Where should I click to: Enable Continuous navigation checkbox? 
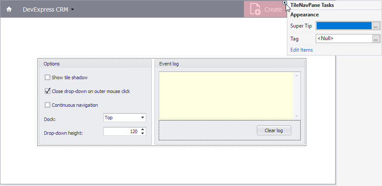click(x=47, y=105)
